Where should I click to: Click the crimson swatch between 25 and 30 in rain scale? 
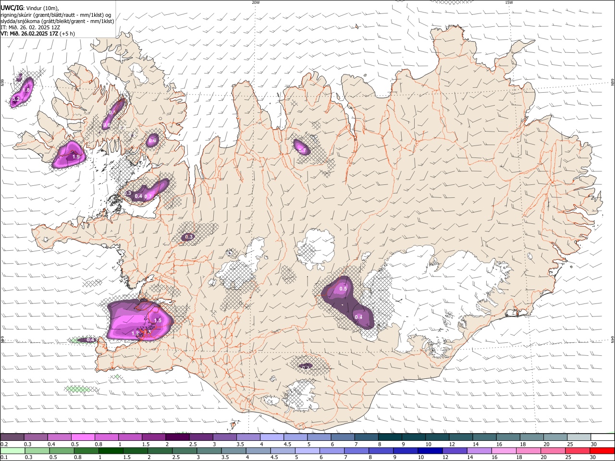coord(578,451)
